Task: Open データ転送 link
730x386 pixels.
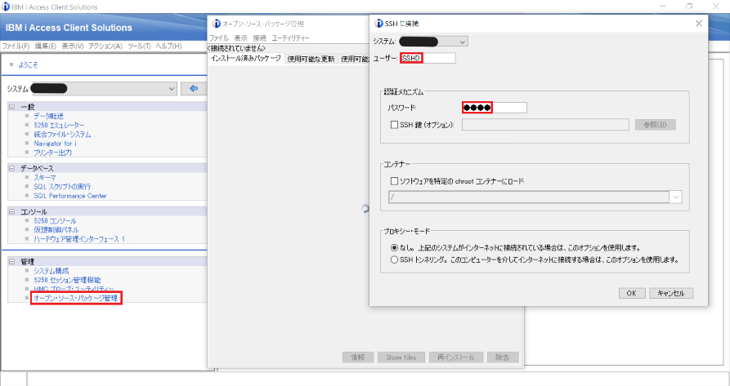Action: (48, 116)
